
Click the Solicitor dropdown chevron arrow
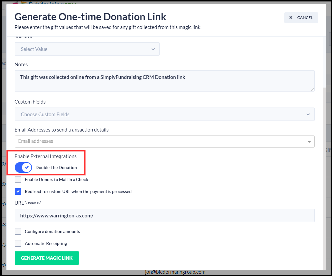click(x=153, y=49)
